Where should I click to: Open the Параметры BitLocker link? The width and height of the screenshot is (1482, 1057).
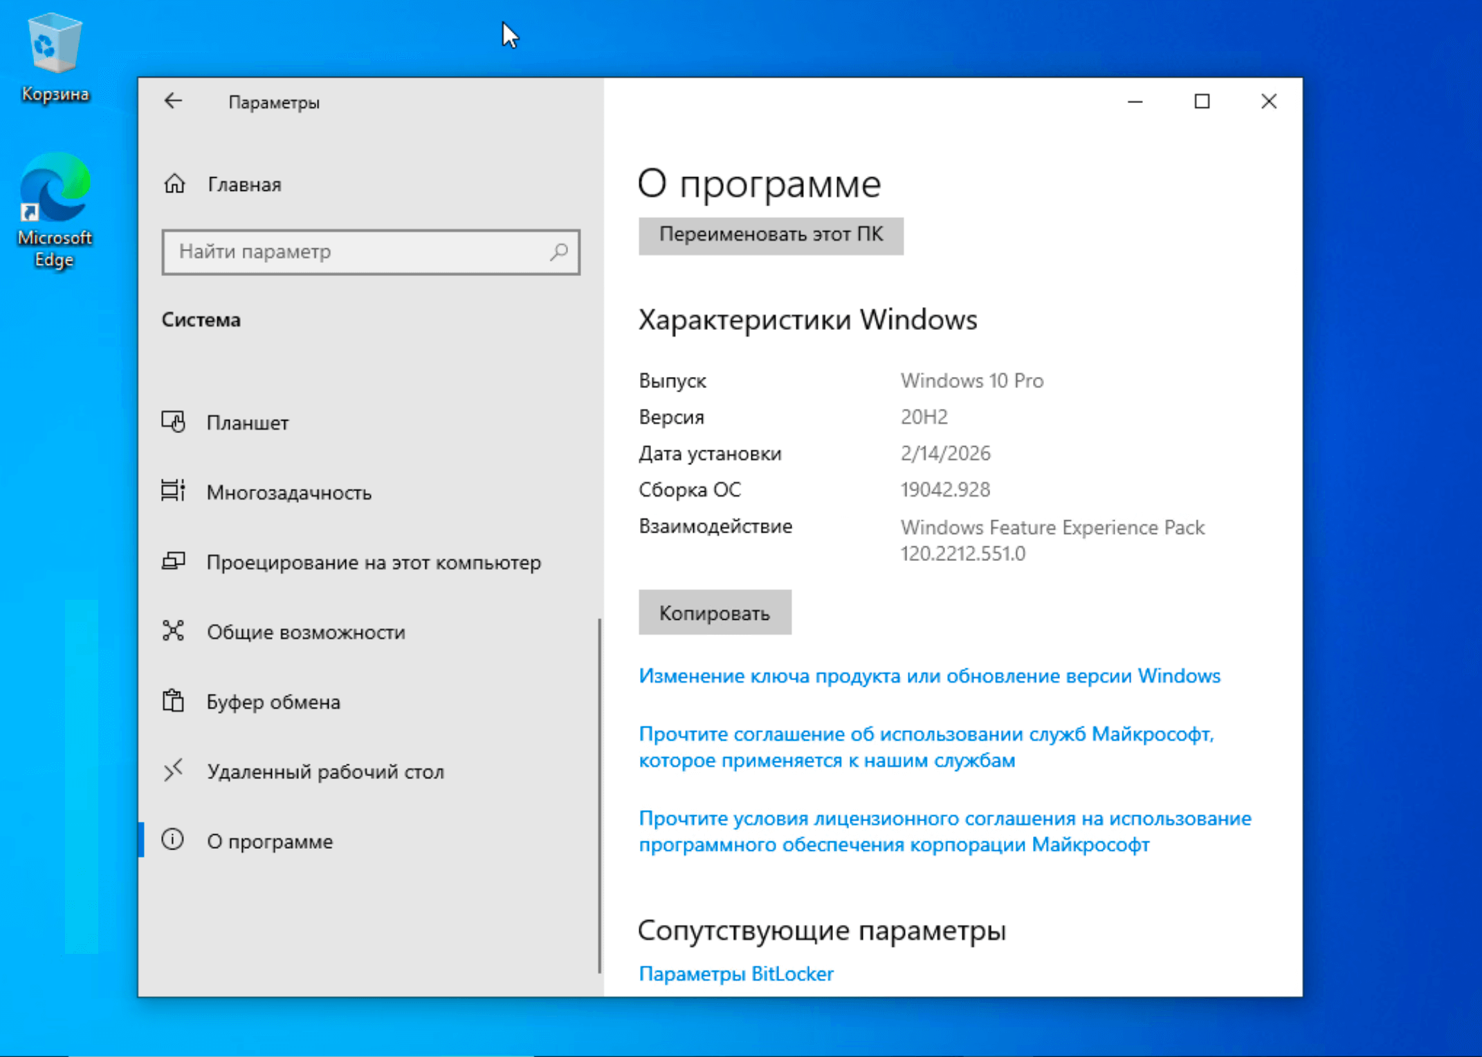tap(735, 973)
